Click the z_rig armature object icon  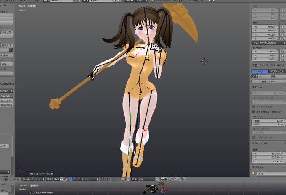tap(253, 174)
